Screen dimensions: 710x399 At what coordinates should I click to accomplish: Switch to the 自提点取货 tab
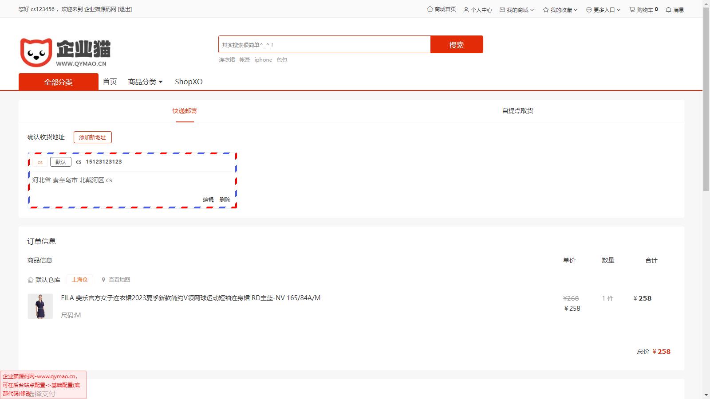click(x=517, y=111)
